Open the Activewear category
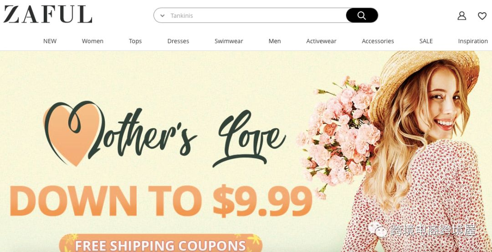492x252 pixels. (321, 41)
